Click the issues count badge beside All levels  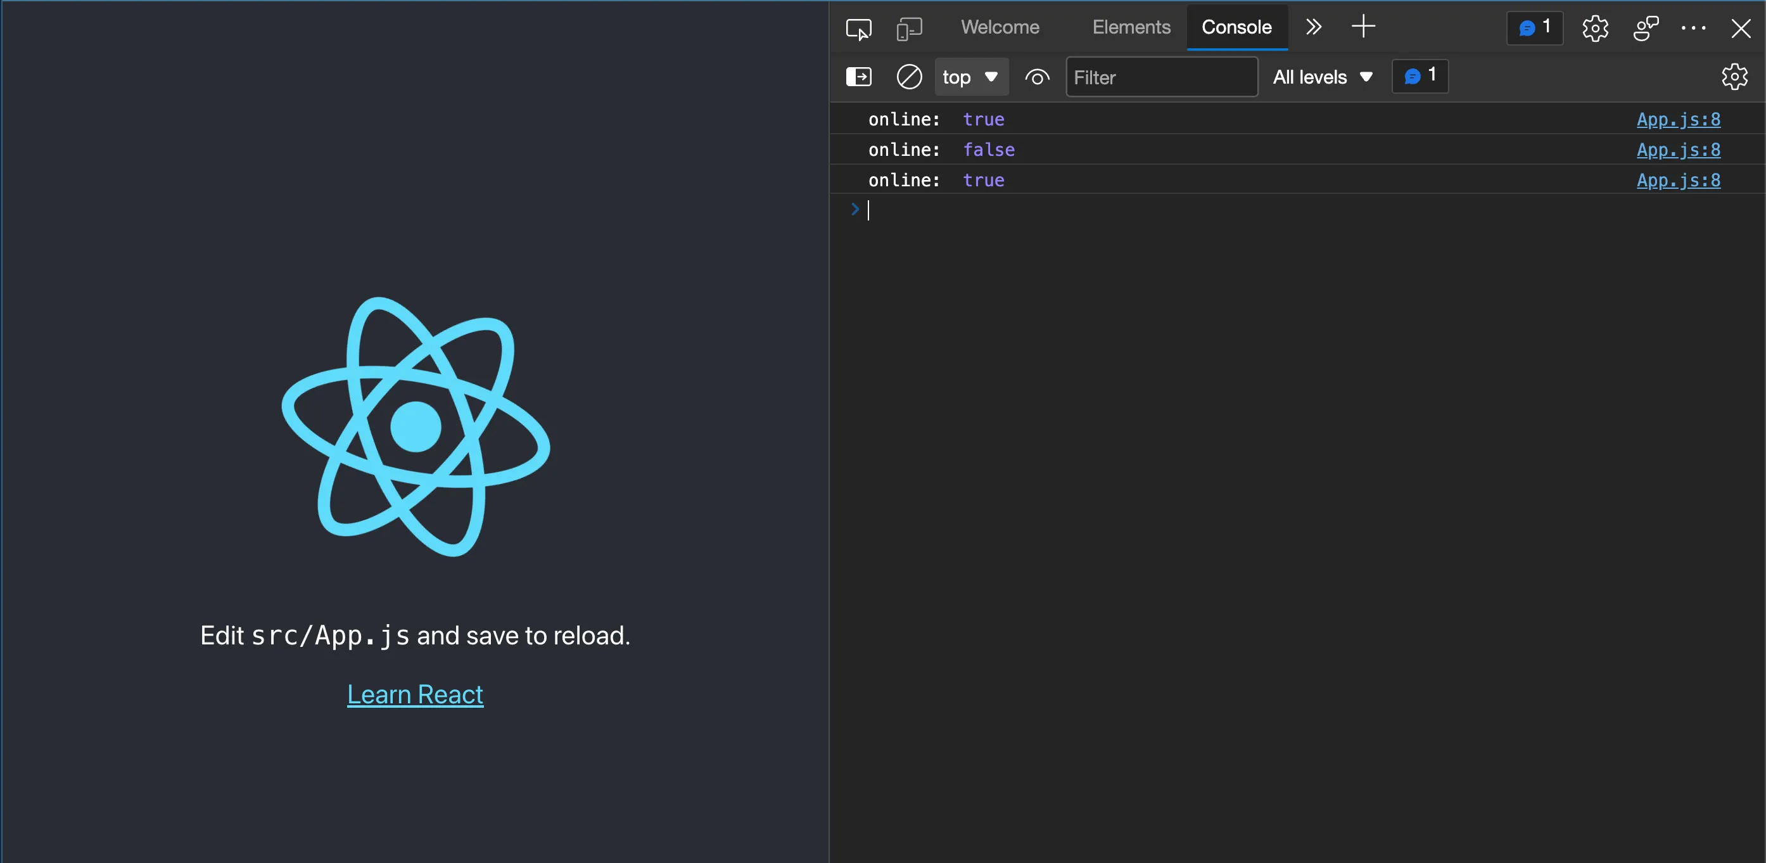[x=1419, y=75]
